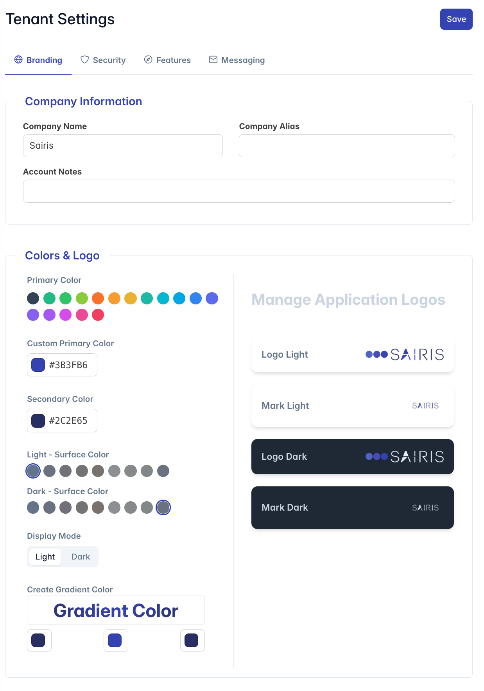Choose the indigo primary color swatch

point(212,298)
